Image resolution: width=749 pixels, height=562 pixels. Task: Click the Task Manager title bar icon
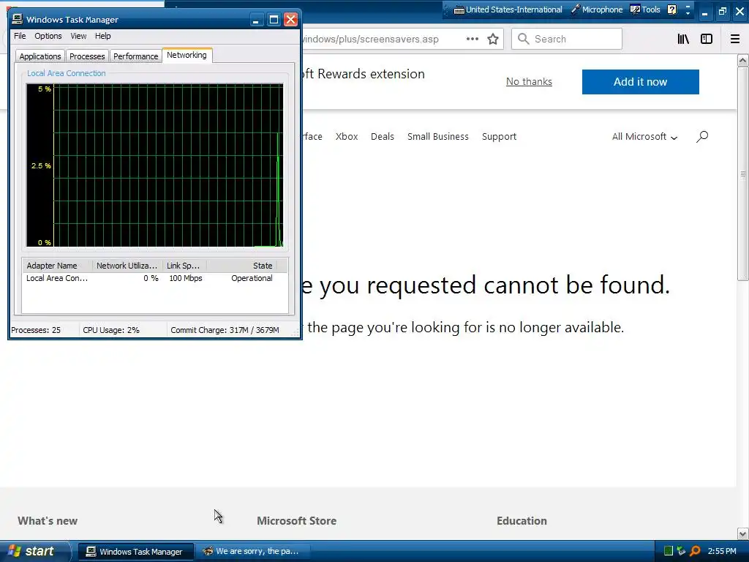pyautogui.click(x=18, y=19)
